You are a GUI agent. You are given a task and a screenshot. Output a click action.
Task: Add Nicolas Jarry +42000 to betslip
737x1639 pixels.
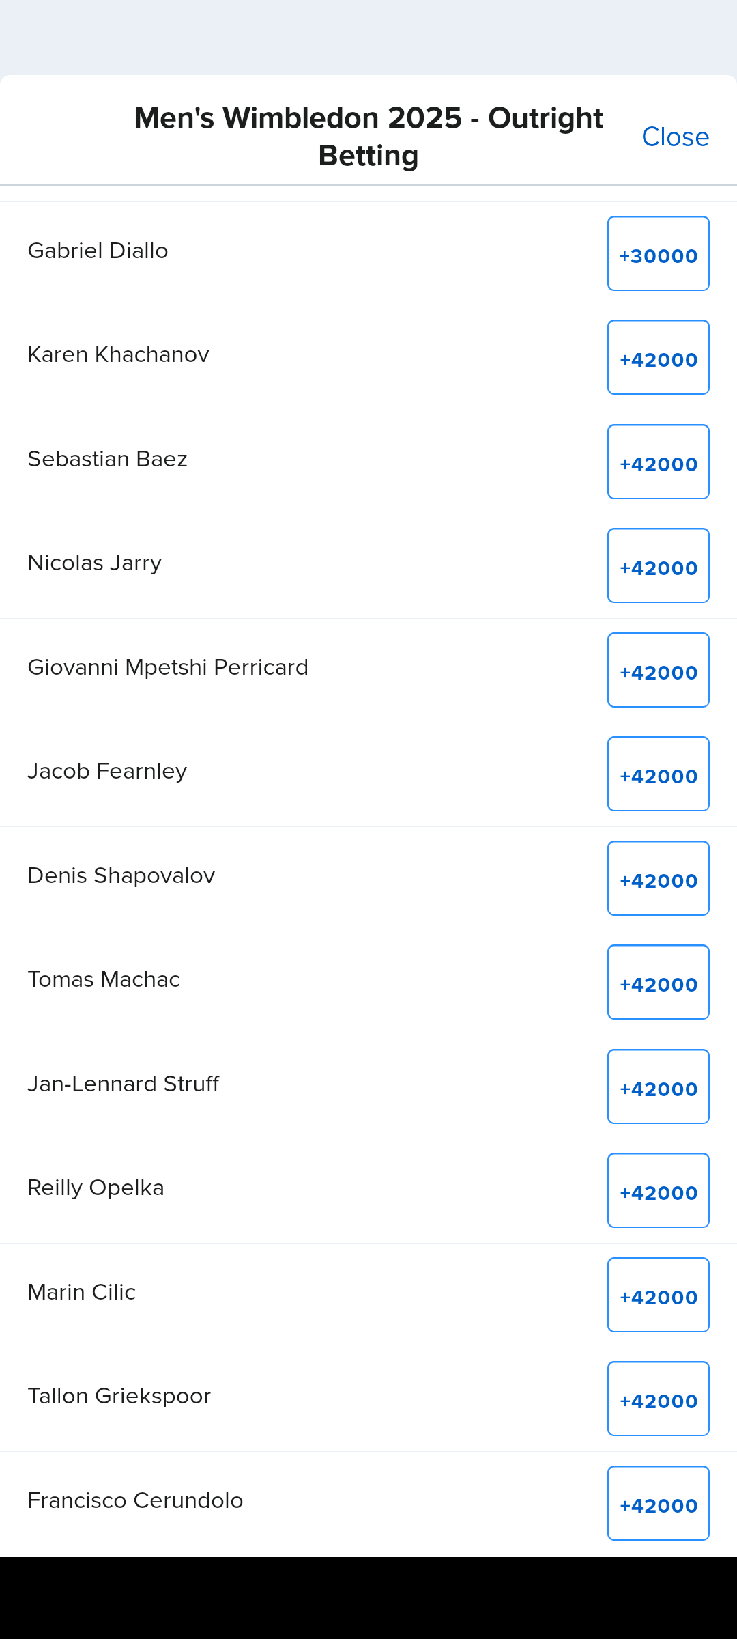point(658,566)
